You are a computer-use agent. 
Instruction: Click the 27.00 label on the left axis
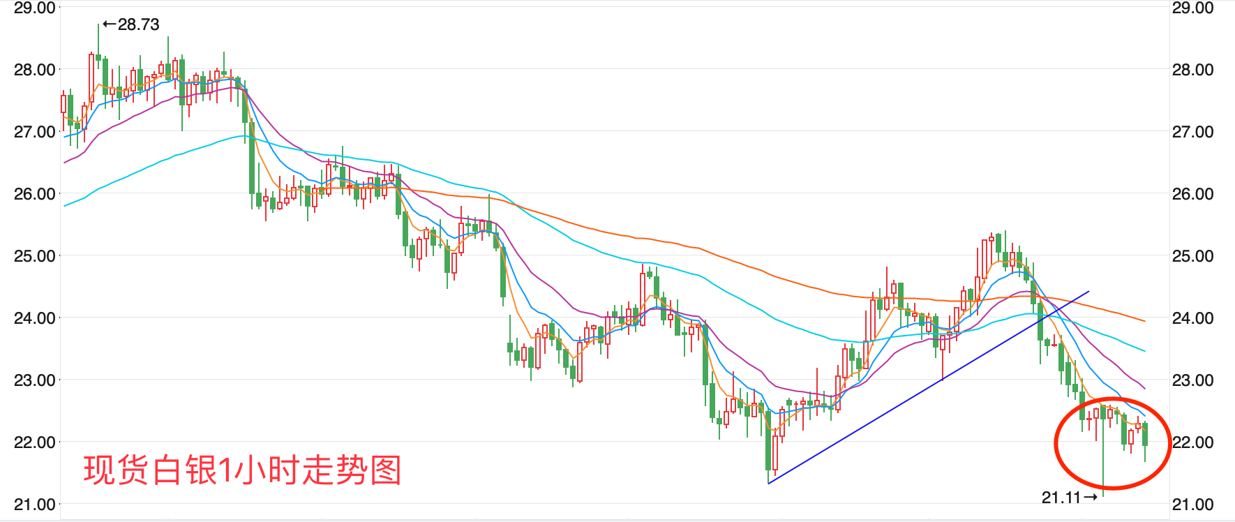point(34,132)
